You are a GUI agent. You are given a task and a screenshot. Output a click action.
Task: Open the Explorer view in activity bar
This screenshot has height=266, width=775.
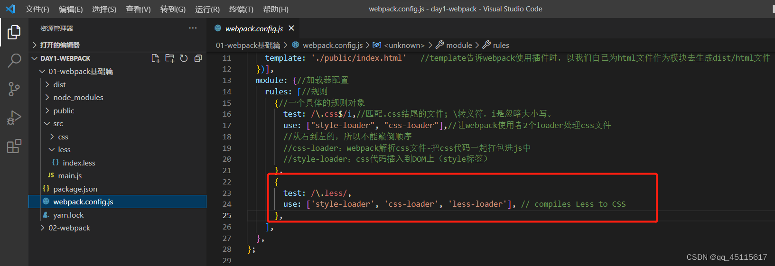(14, 32)
